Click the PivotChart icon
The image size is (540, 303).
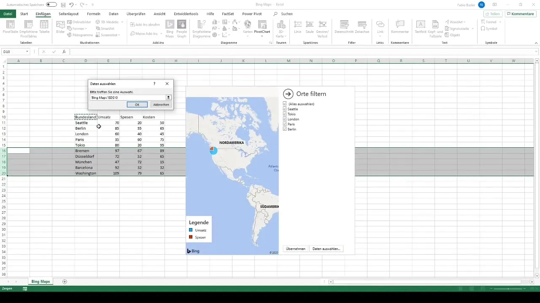click(x=262, y=28)
